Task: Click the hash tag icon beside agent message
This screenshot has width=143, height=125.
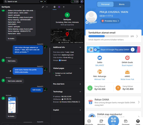Action: point(10,71)
